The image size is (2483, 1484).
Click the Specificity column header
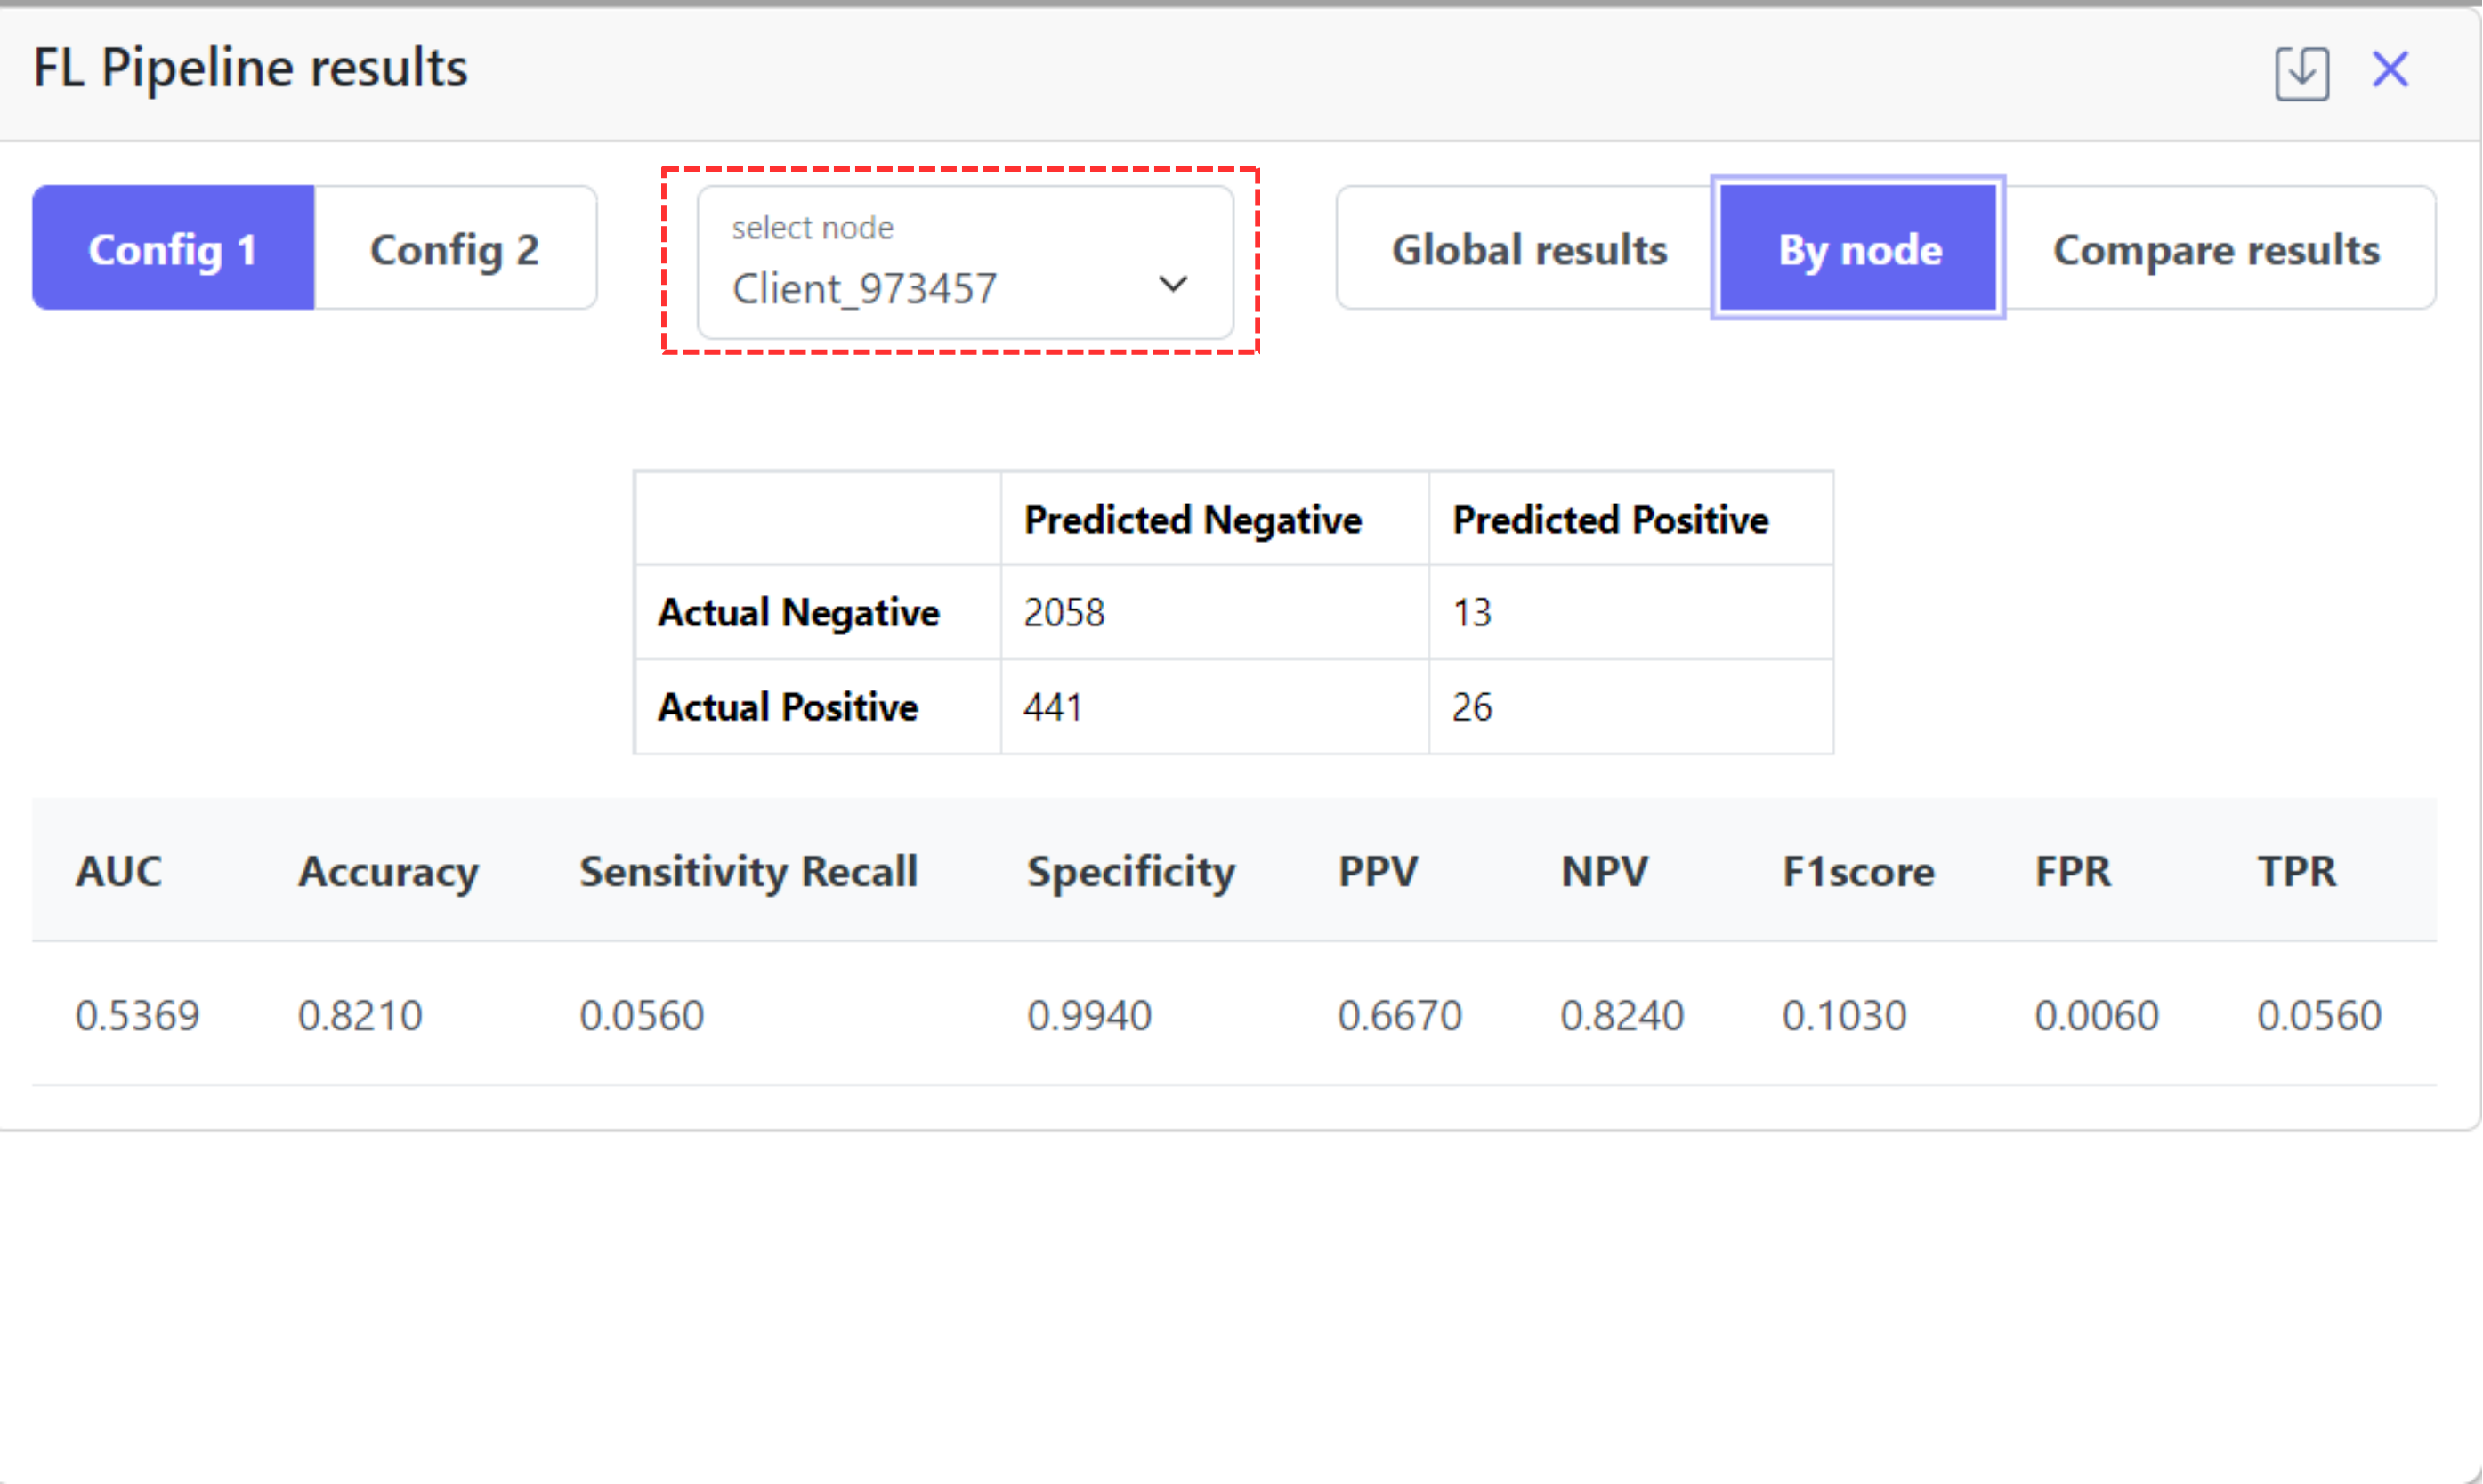click(x=1130, y=871)
